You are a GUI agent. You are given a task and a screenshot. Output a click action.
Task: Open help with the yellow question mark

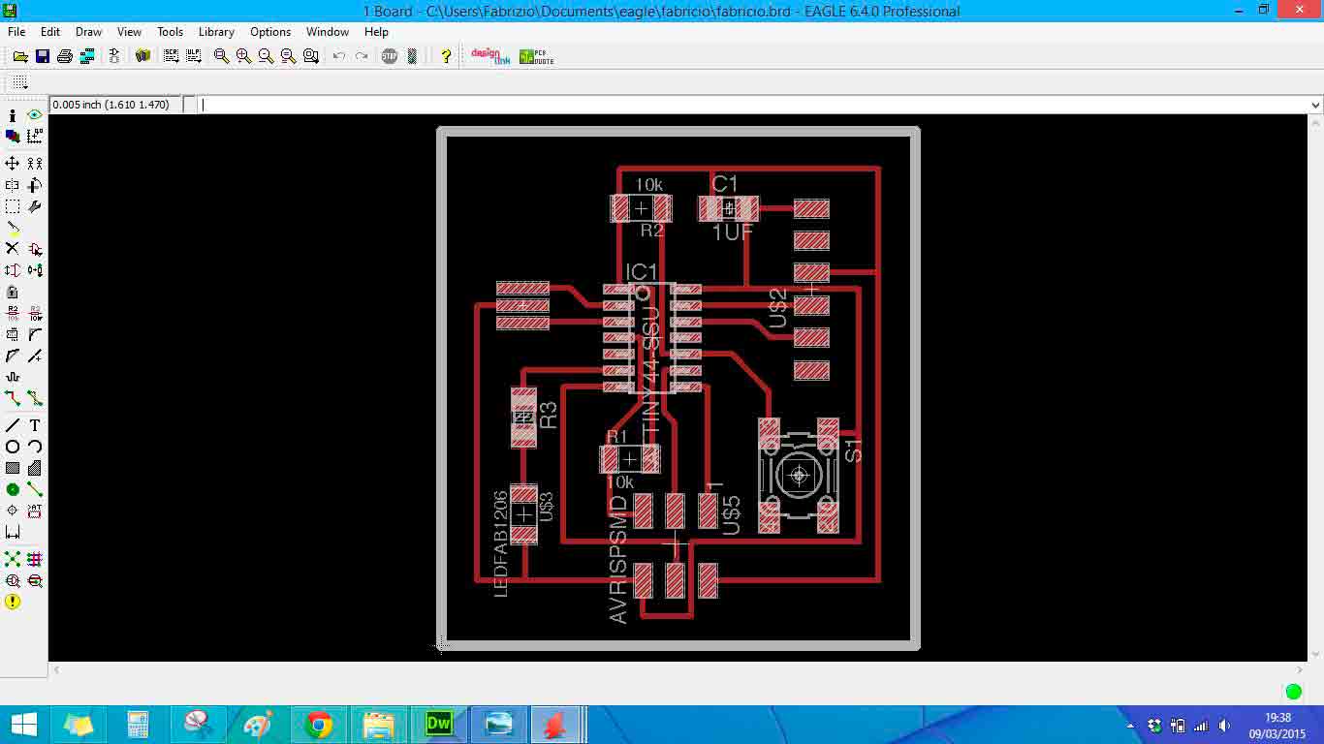click(x=445, y=56)
